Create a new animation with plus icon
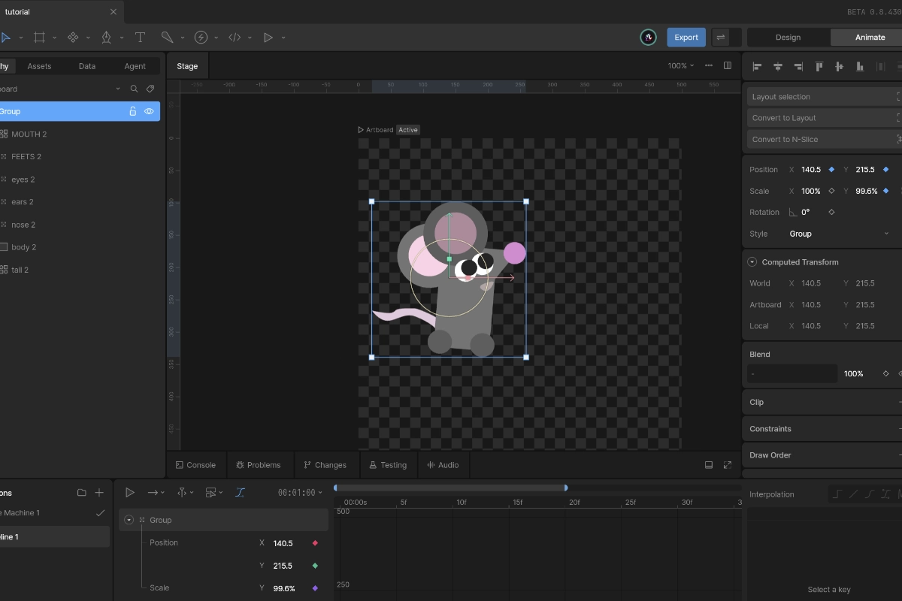This screenshot has height=601, width=902. (x=99, y=493)
